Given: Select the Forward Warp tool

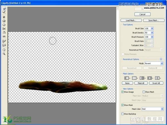Looking at the screenshot, I should click(4, 9).
